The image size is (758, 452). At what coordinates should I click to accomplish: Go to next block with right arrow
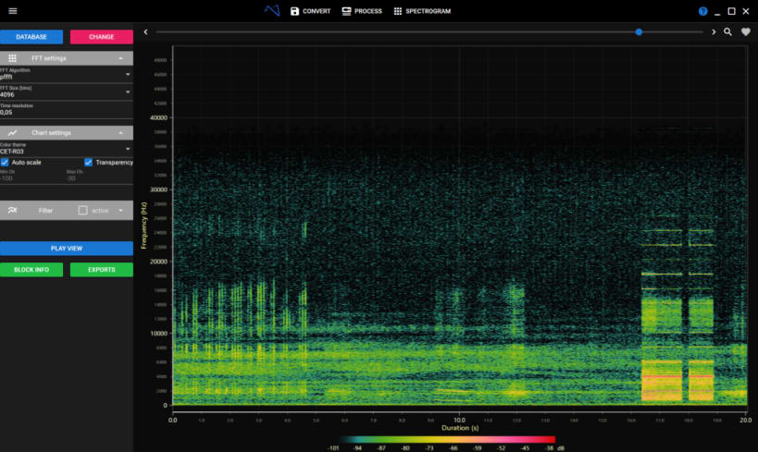714,31
